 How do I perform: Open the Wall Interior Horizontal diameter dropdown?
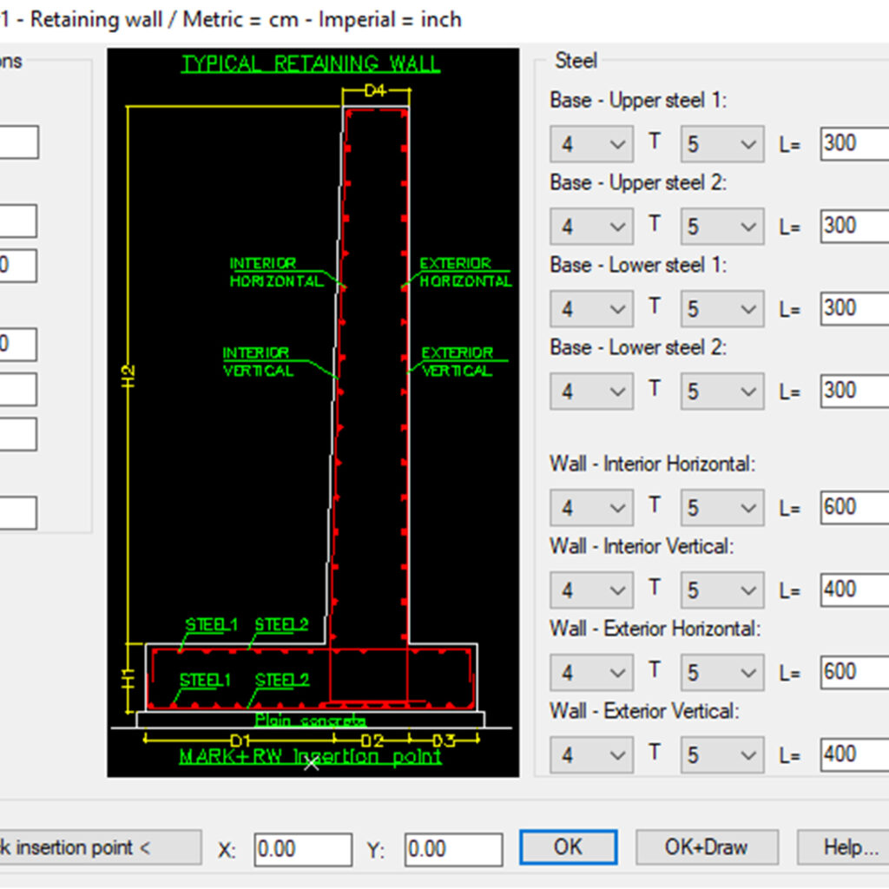[721, 507]
